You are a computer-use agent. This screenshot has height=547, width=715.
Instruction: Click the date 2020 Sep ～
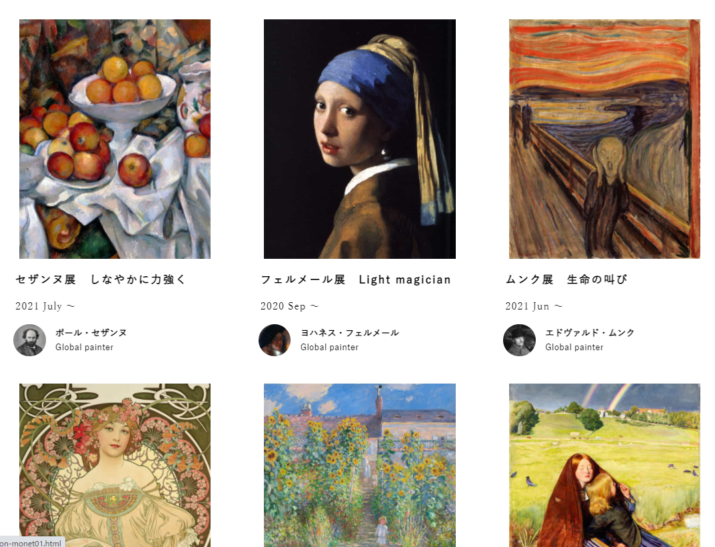290,306
